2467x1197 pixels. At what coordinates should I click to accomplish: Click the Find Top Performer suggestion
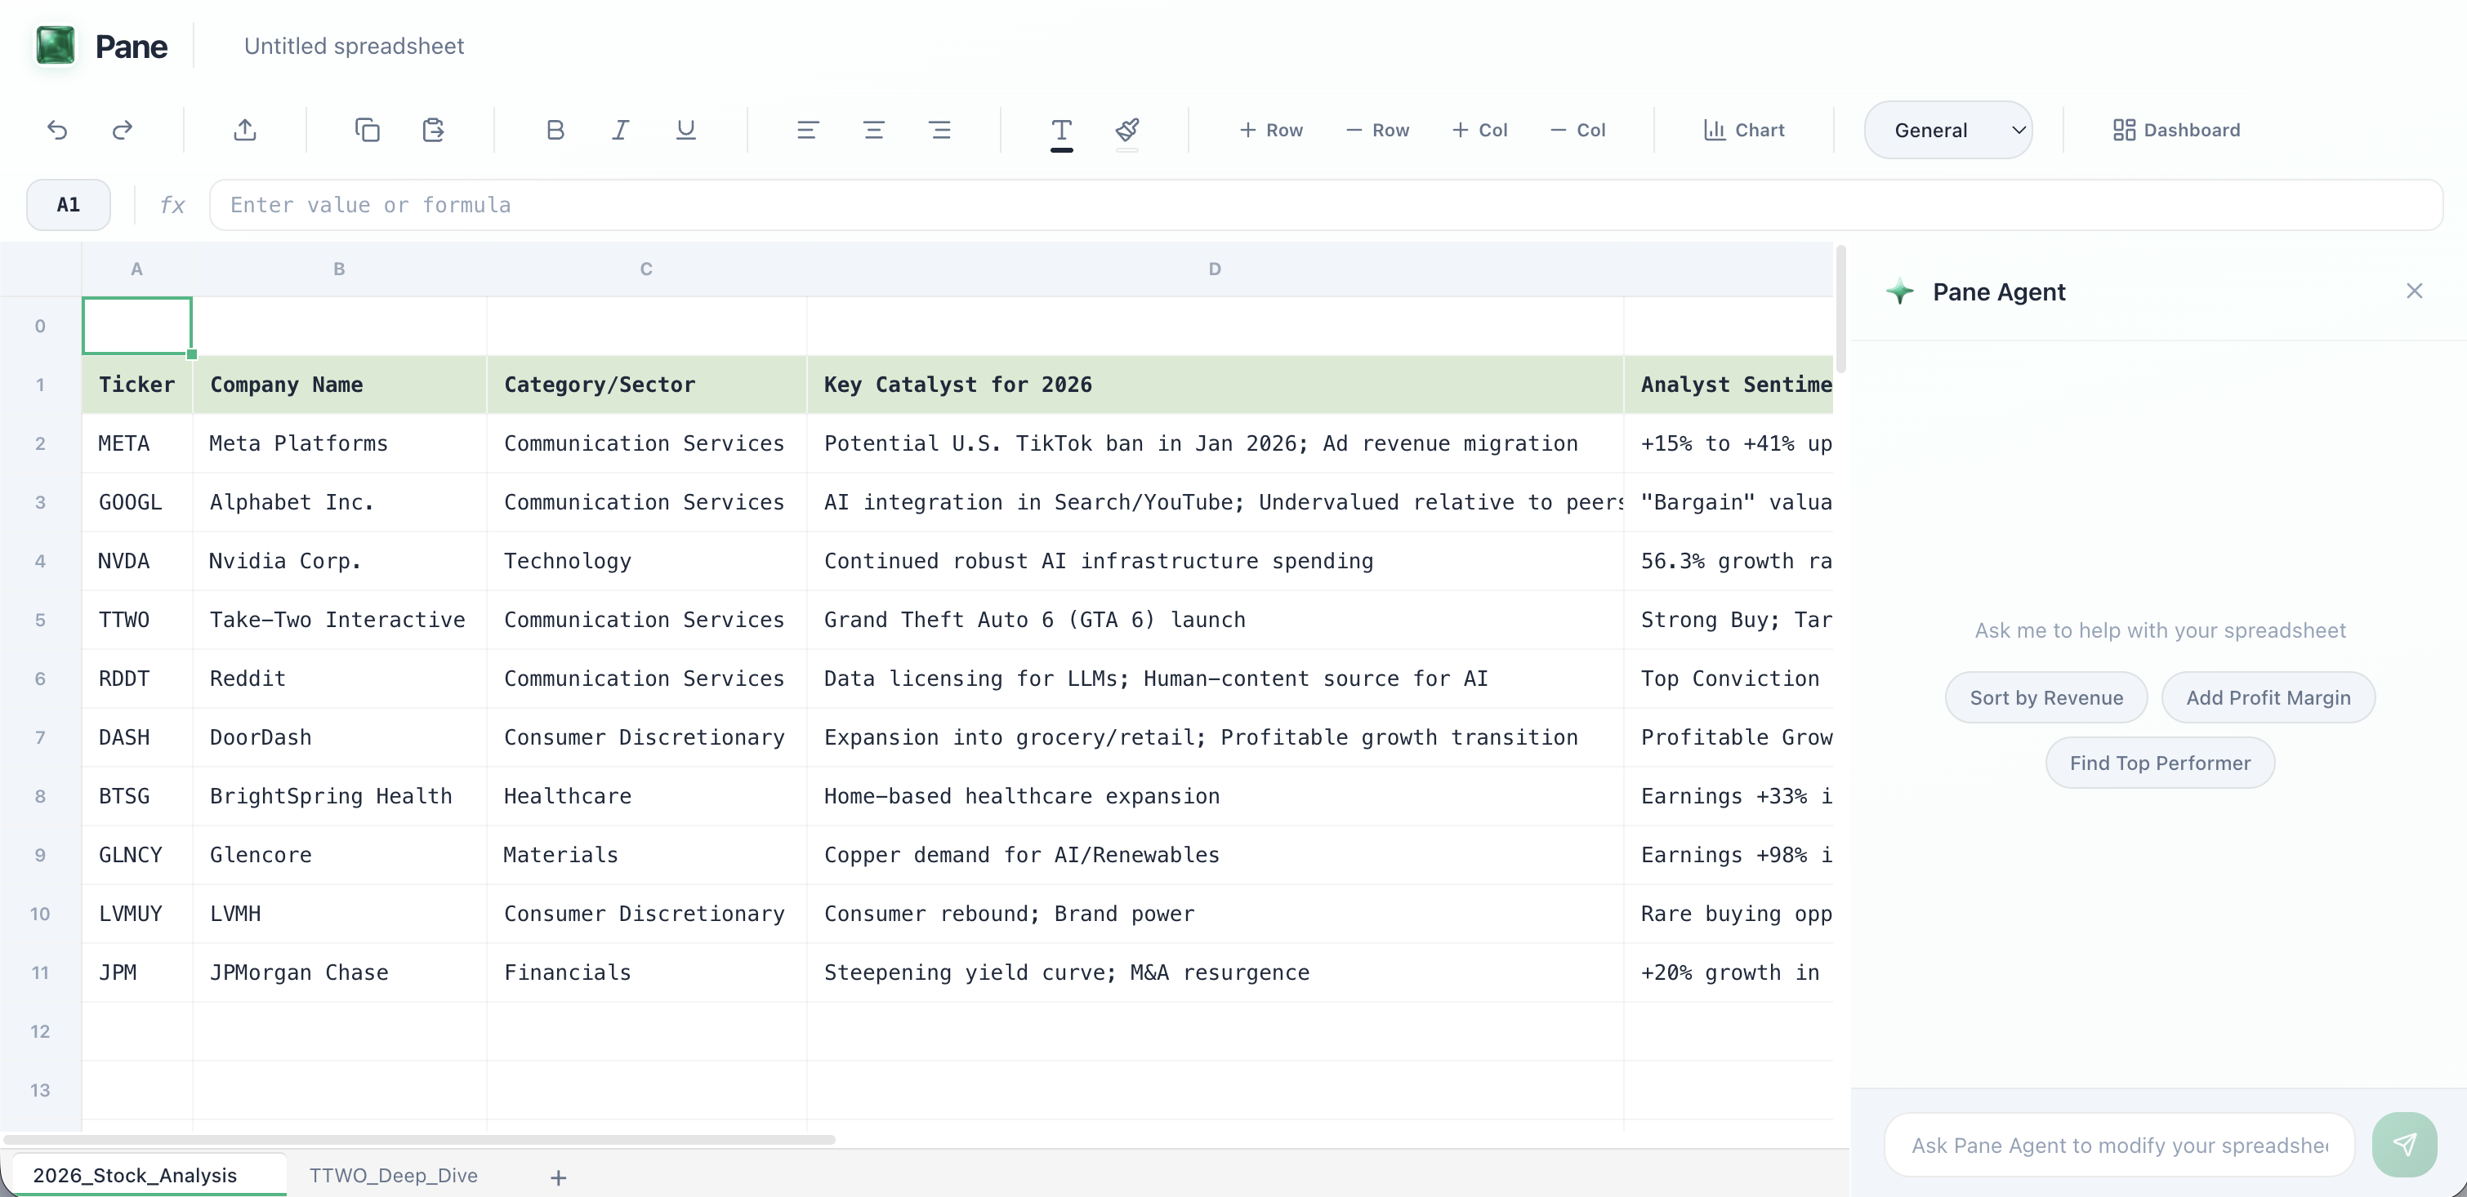click(2160, 763)
